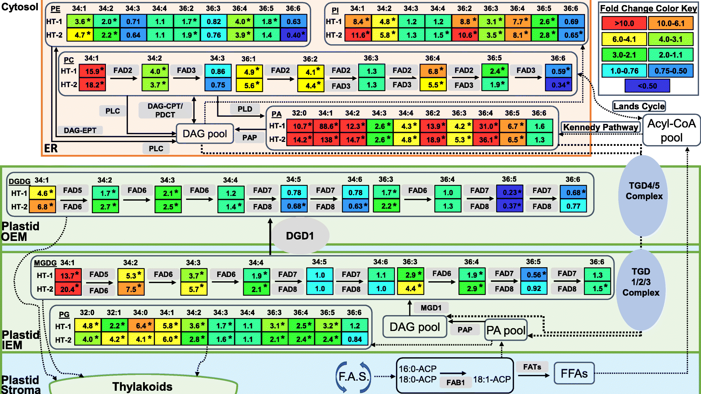The image size is (701, 394).
Task: Select the PI lipid class heading
Action: [x=335, y=10]
